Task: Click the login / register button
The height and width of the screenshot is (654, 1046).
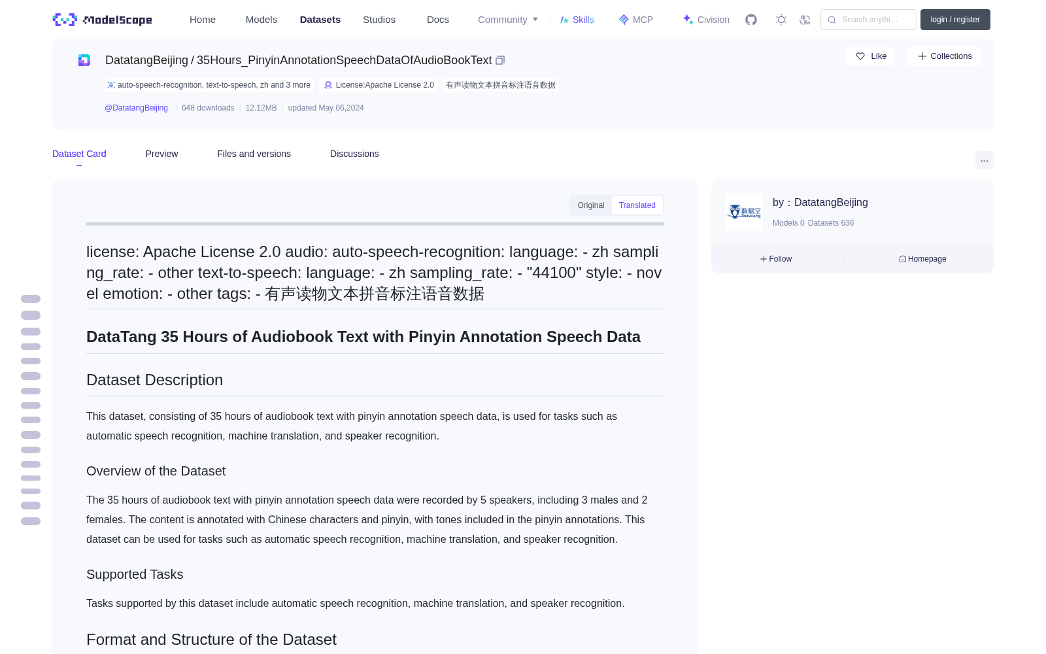Action: pos(955,20)
